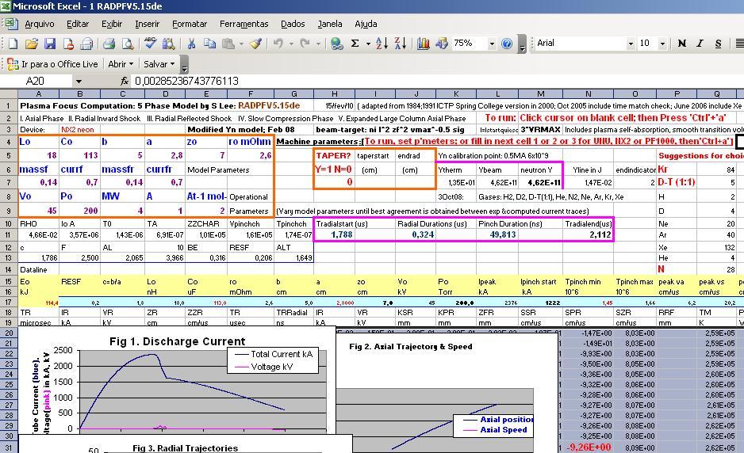Click the formula bar value field
744x453 pixels.
[x=436, y=81]
